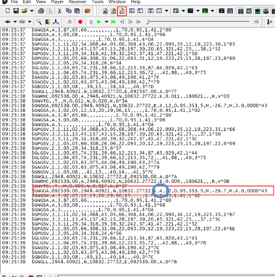Screen dimensions: 275x277
Task: Click the Copy icon
Action: click(x=69, y=11)
